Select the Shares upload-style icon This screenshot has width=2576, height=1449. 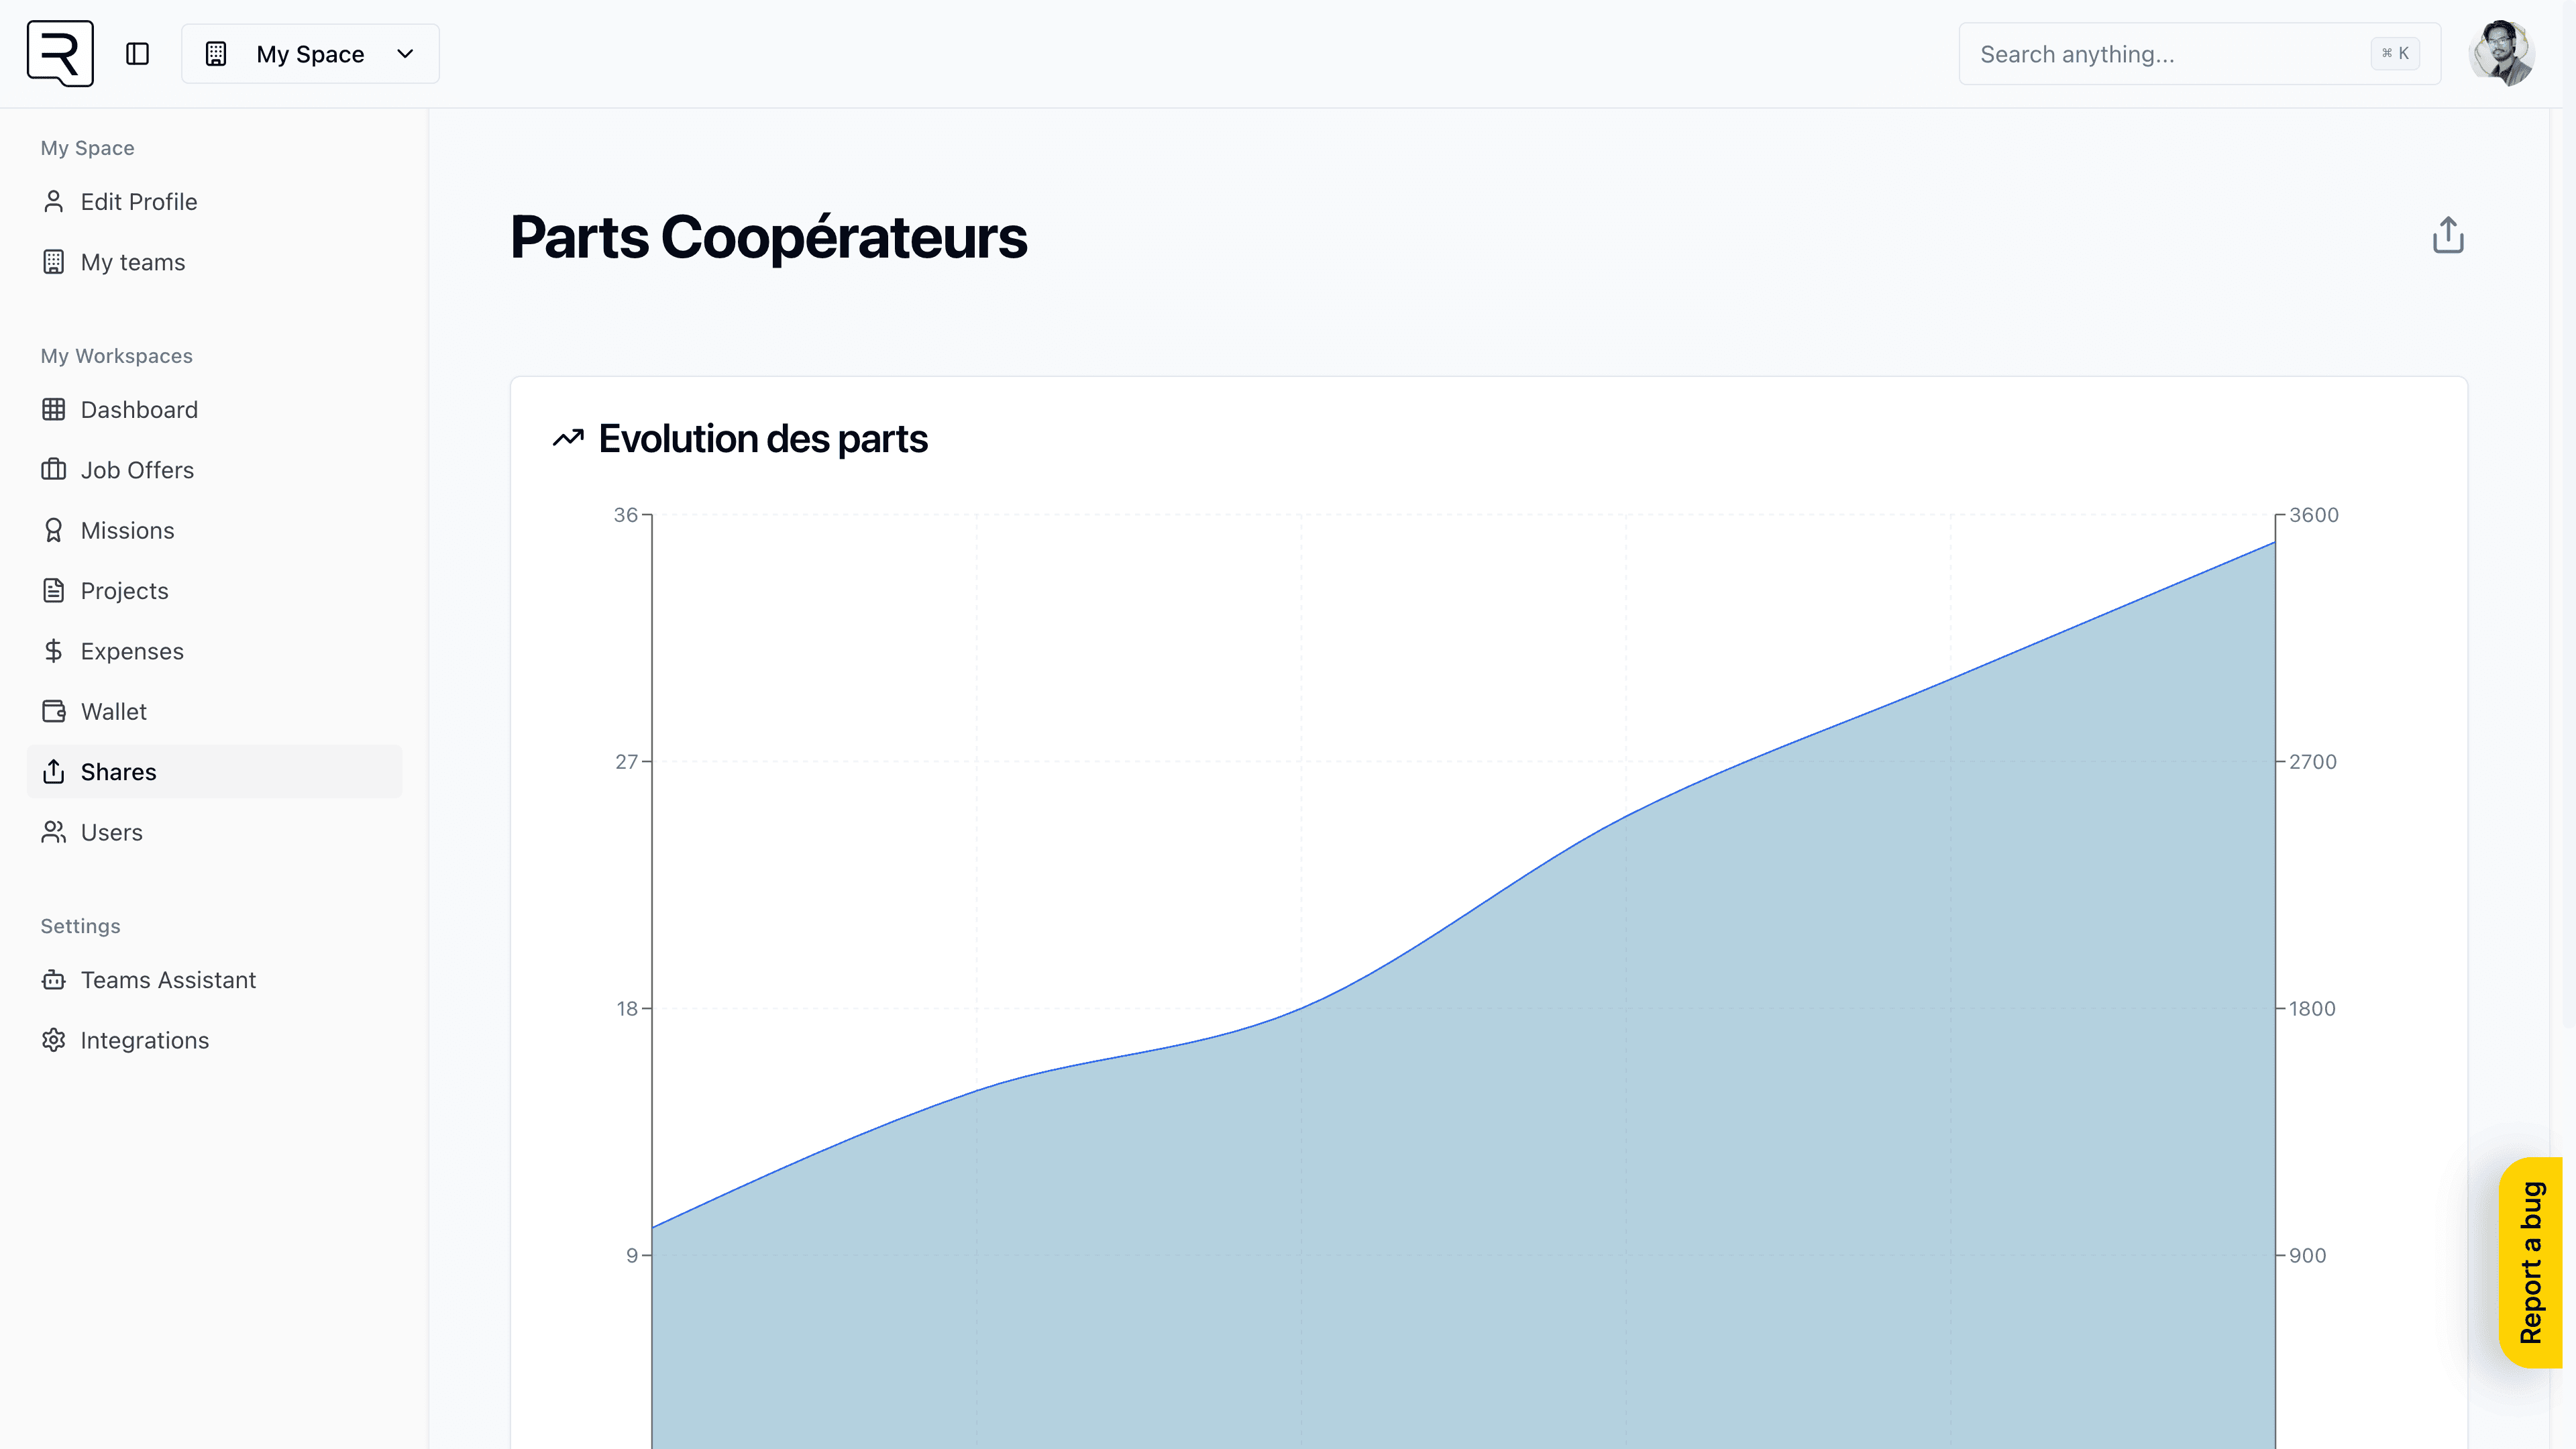coord(54,771)
